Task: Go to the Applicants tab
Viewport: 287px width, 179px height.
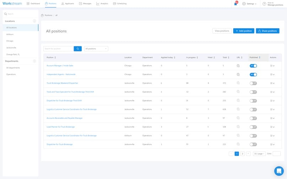Action: pos(67,4)
